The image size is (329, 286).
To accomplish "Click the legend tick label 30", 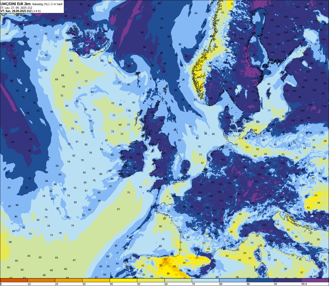I will click(x=84, y=284).
